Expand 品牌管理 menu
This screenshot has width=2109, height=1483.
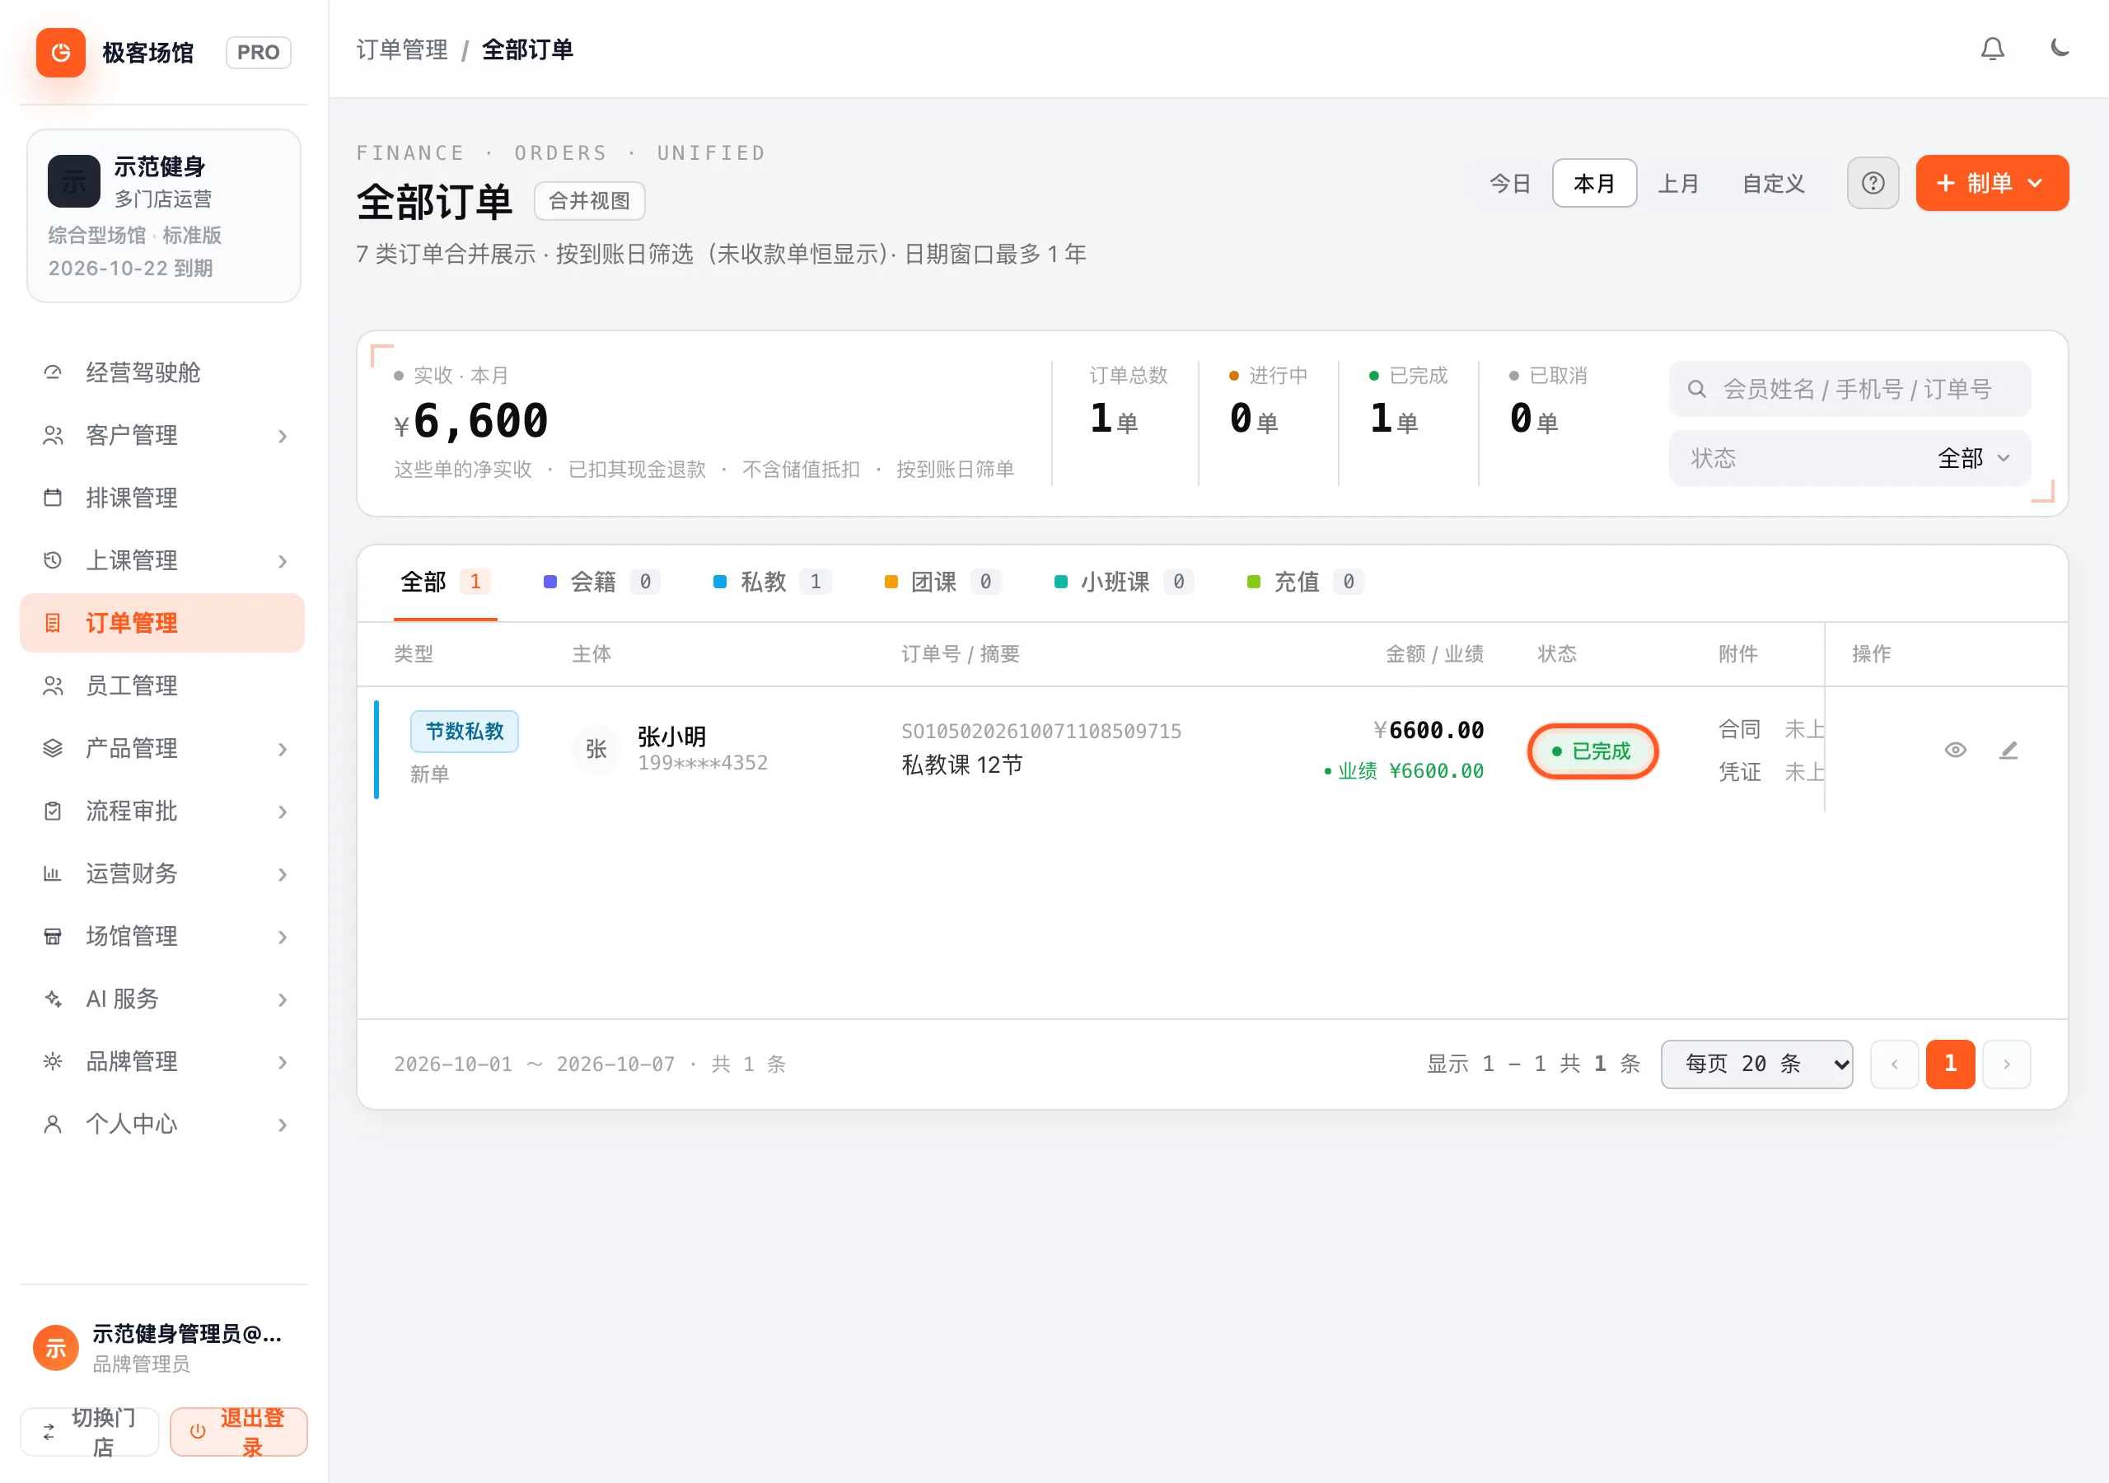[162, 1061]
